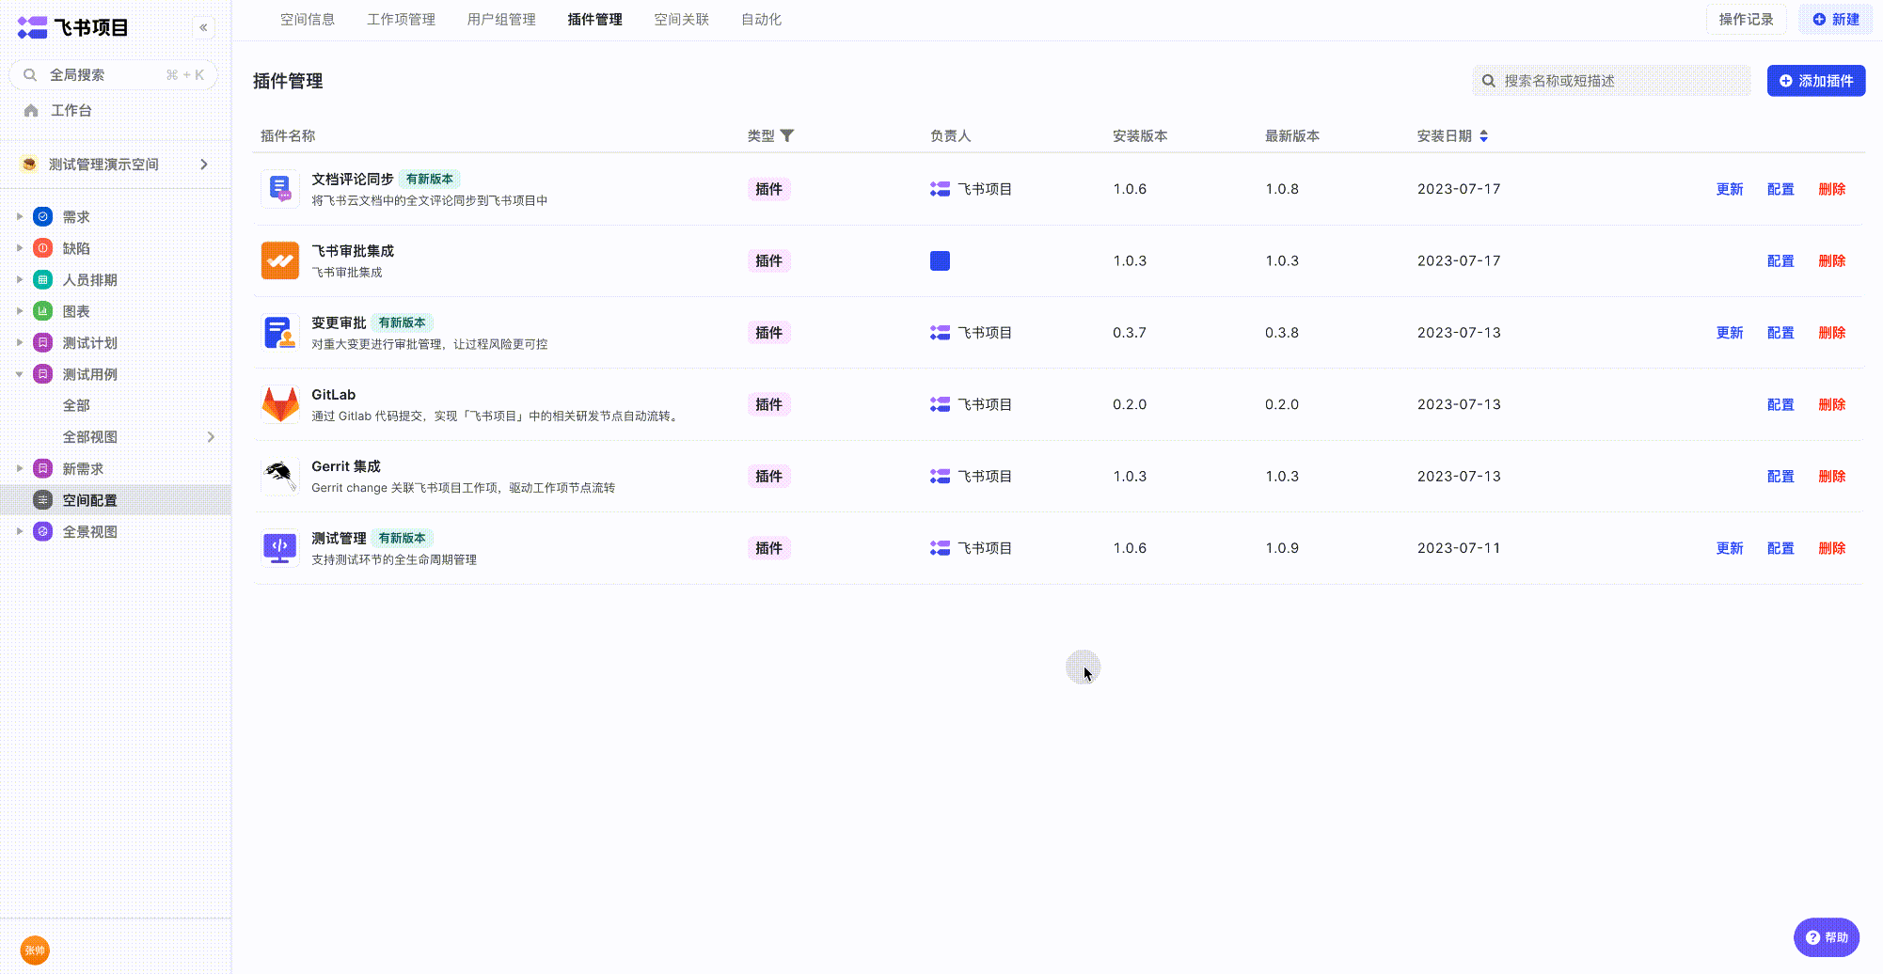Select the 插件管理 tab
Screen dimensions: 1883x974
[x=594, y=20]
